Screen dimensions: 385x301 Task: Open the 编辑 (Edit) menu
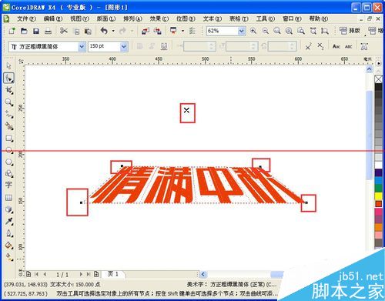(x=53, y=18)
